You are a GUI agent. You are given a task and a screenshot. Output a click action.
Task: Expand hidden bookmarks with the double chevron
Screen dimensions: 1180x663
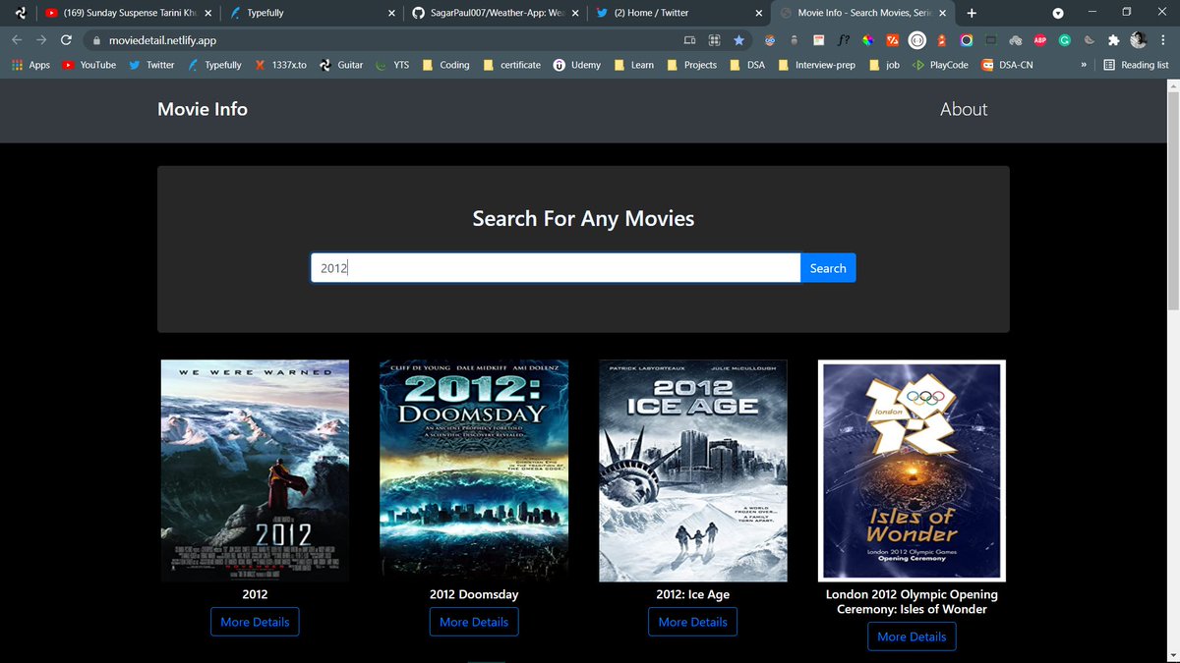point(1084,65)
